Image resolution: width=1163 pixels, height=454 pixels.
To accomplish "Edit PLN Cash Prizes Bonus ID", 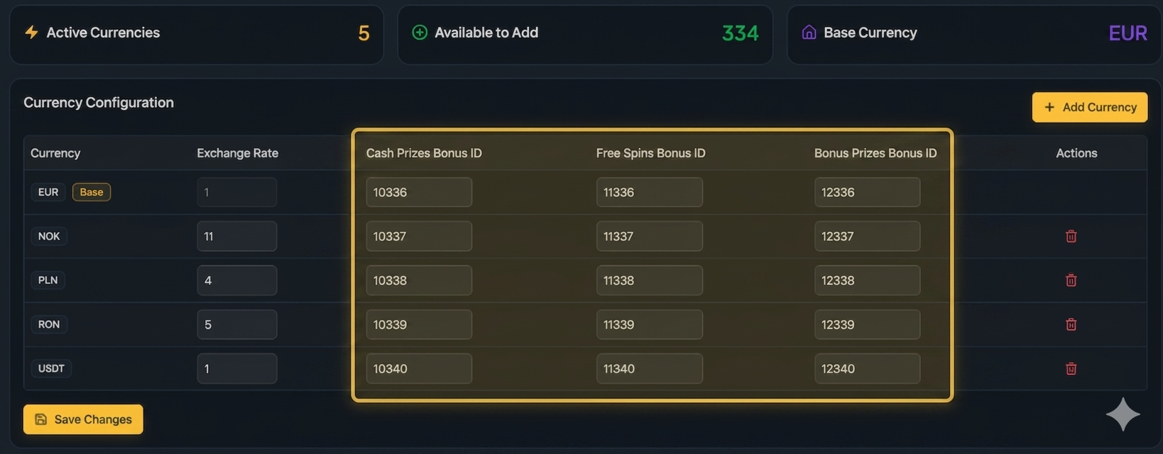I will (x=419, y=280).
